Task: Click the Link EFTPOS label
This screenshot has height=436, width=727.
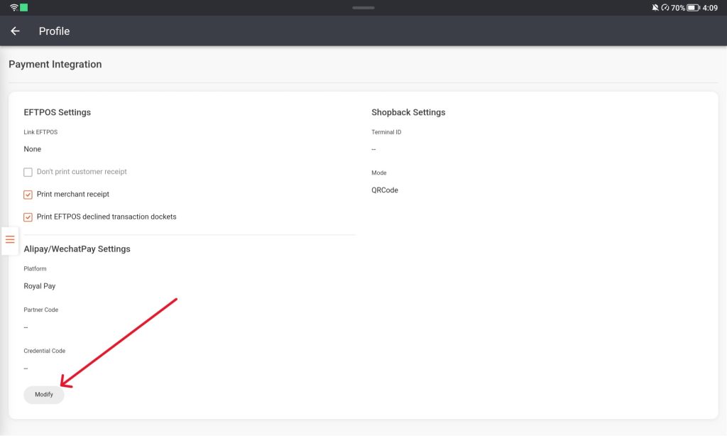Action: click(40, 132)
